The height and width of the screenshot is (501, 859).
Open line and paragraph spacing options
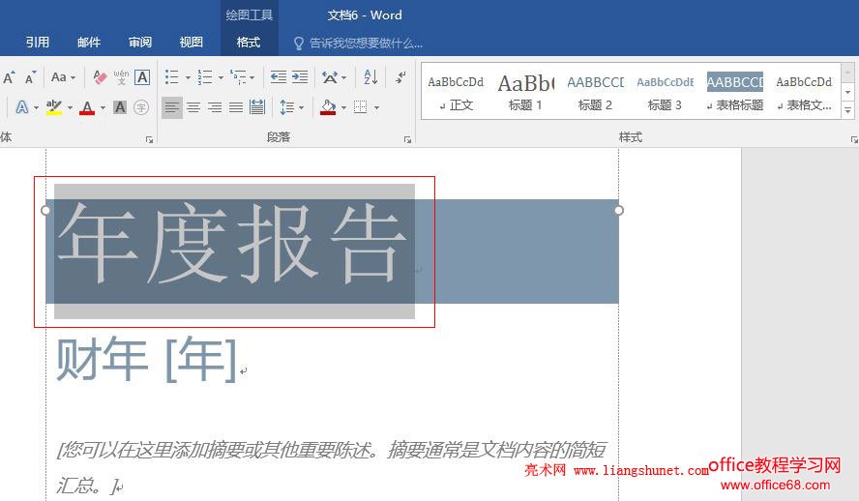tap(287, 107)
